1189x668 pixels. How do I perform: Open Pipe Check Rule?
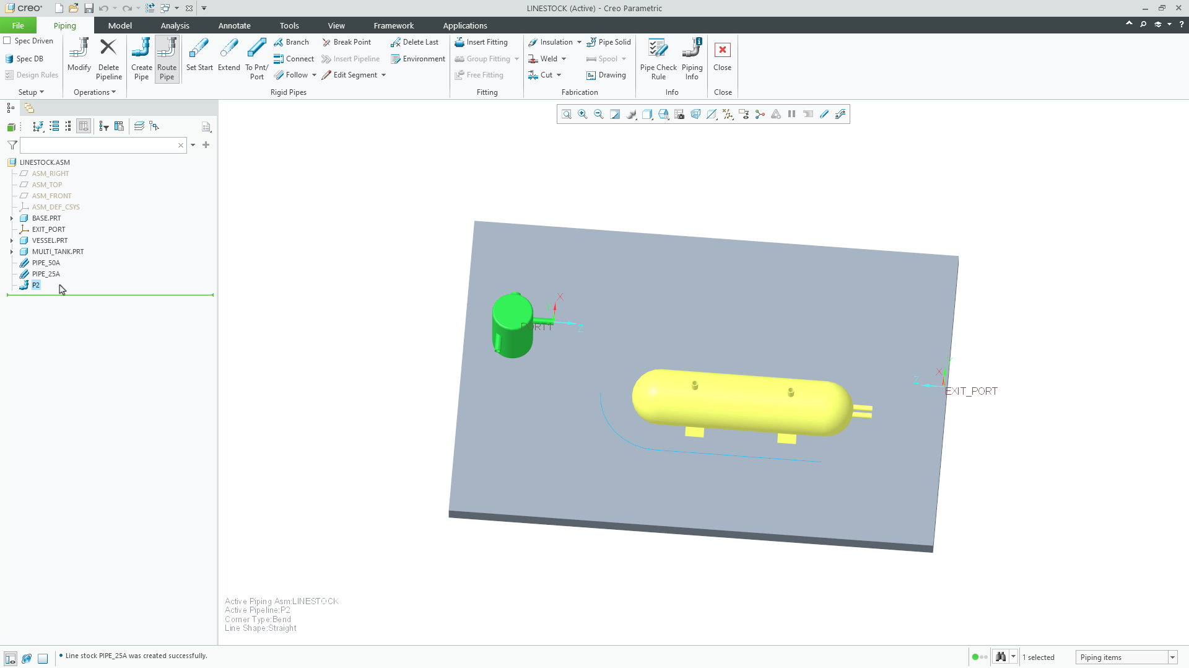(x=658, y=59)
